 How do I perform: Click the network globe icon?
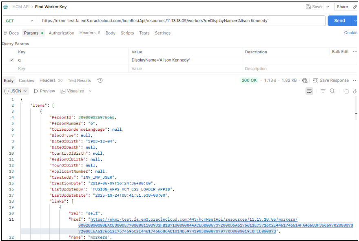[304, 81]
